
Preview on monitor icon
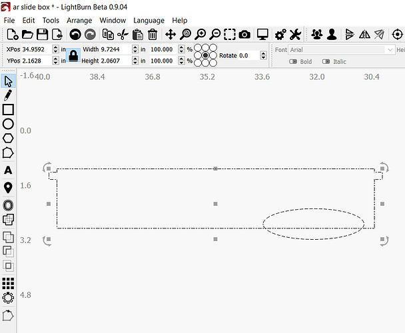[262, 35]
